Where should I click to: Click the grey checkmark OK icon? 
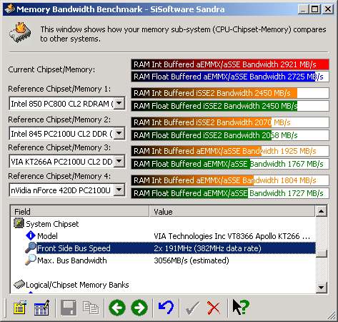(x=192, y=308)
